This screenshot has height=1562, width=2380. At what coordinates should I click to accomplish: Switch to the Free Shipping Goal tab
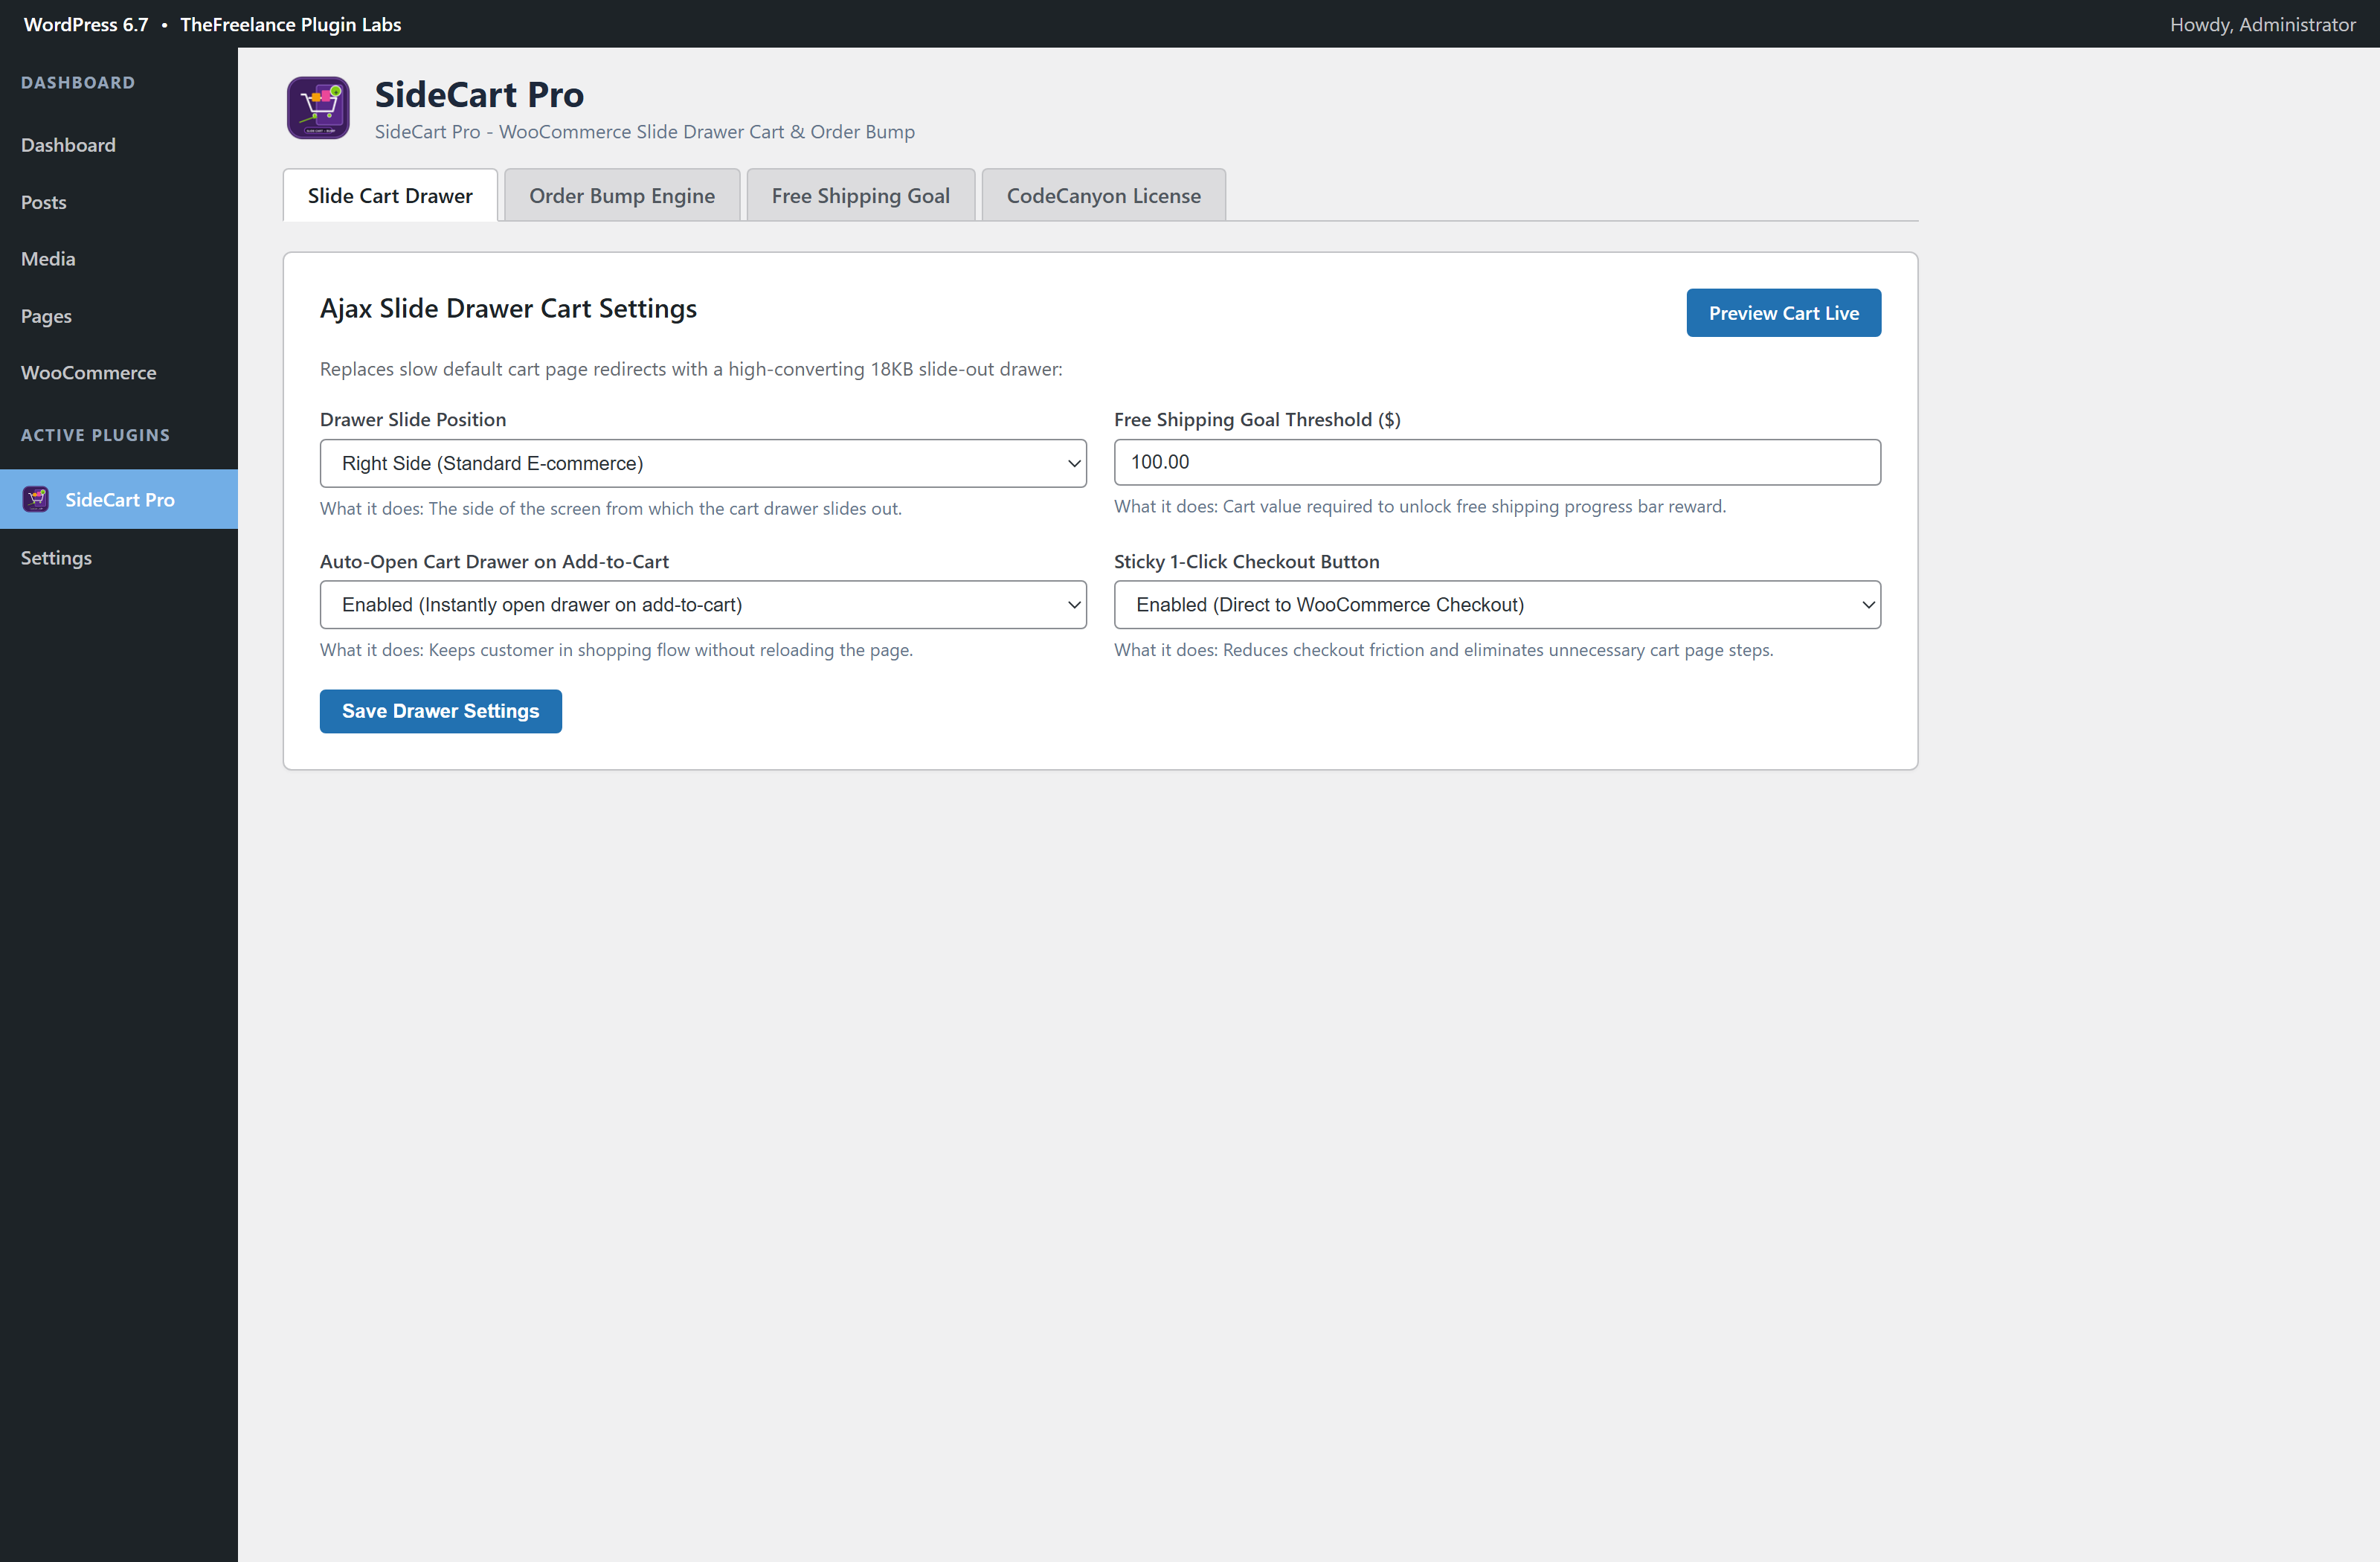pos(860,196)
